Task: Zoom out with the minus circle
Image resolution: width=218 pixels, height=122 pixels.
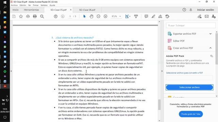Action: [98, 16]
